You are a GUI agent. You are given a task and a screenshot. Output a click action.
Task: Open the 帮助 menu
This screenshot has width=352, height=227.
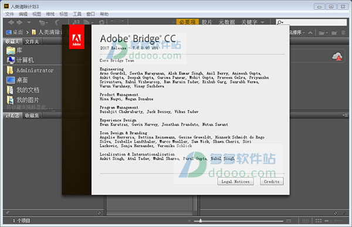[104, 14]
